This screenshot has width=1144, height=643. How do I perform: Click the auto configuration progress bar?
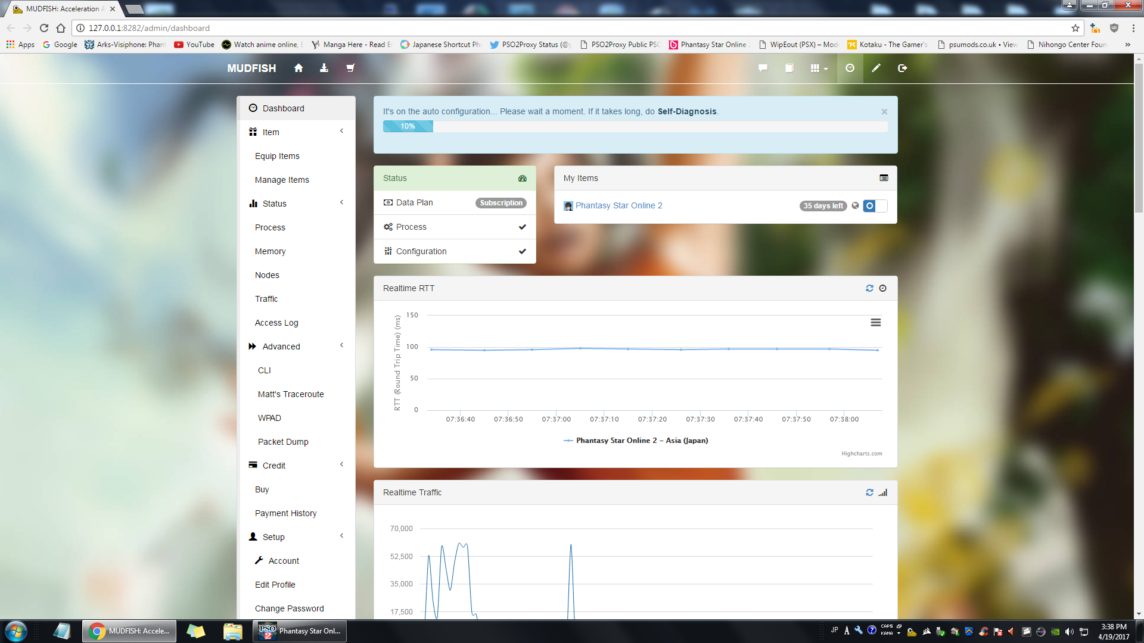pyautogui.click(x=635, y=126)
